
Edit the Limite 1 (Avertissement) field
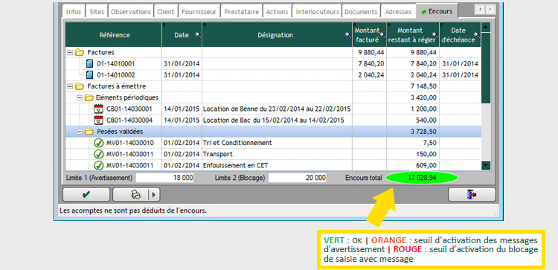point(164,178)
